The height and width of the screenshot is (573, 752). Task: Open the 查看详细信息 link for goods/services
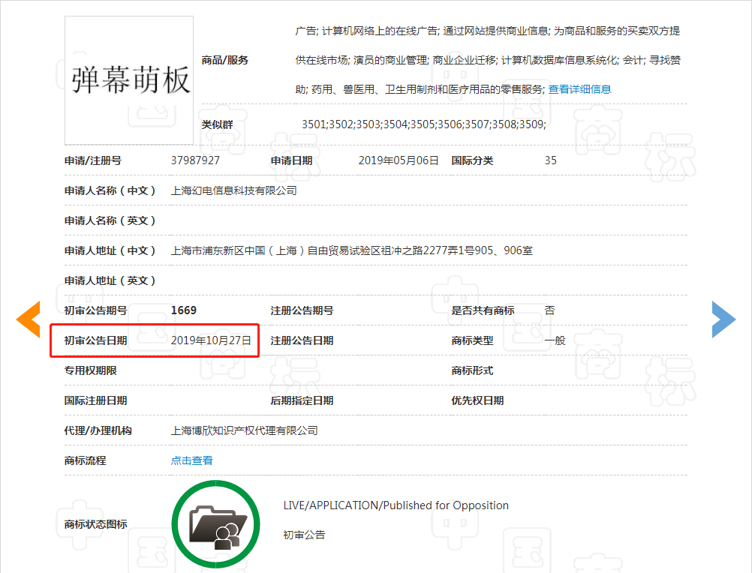pyautogui.click(x=579, y=89)
